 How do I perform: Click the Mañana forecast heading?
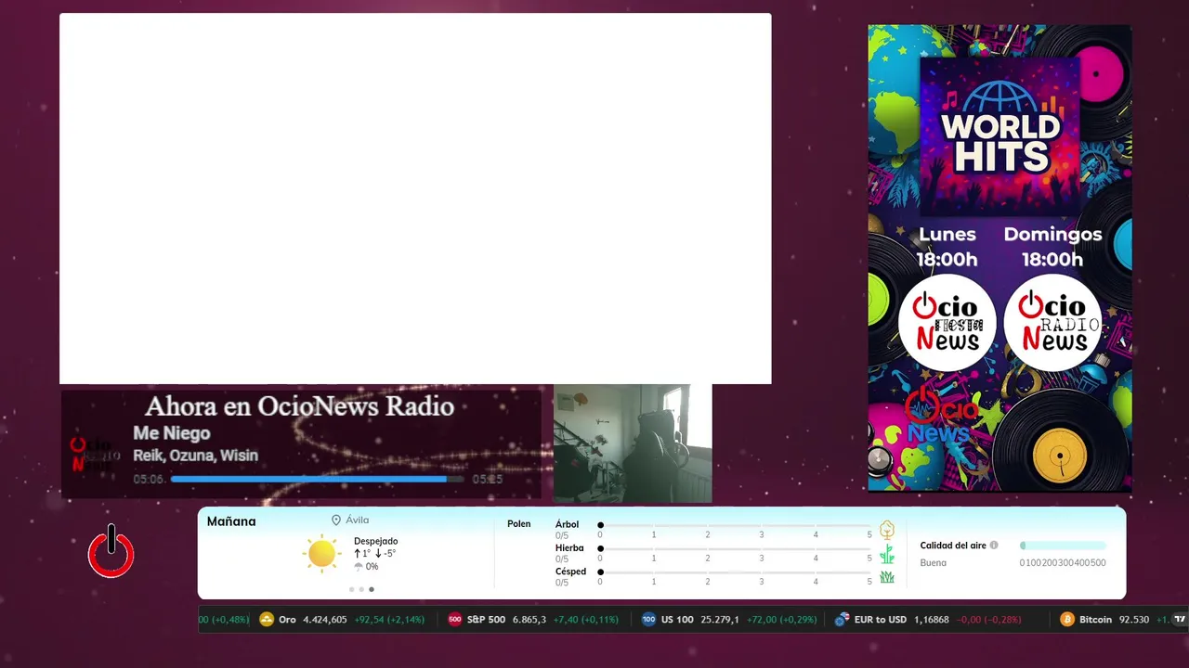[231, 521]
